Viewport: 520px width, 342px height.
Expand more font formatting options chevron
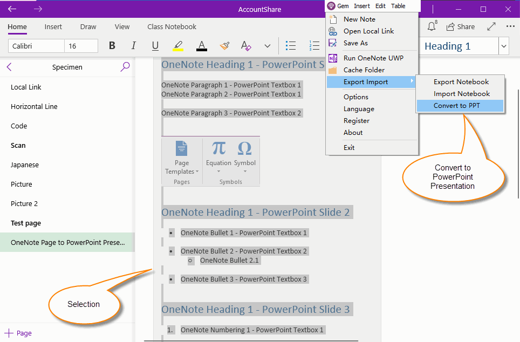268,46
